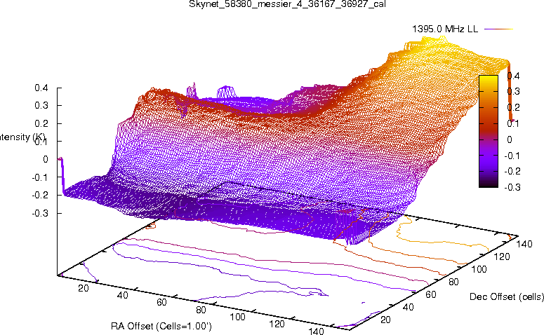Click the 0.3 tick on the intensity axis
The width and height of the screenshot is (544, 335).
[41, 106]
